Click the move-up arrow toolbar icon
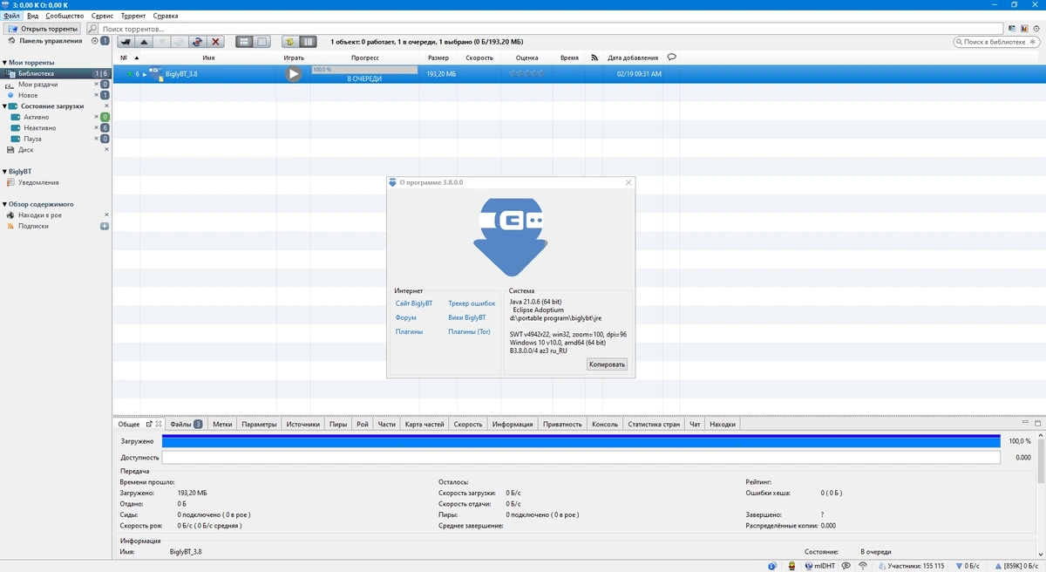1046x572 pixels. click(x=145, y=42)
